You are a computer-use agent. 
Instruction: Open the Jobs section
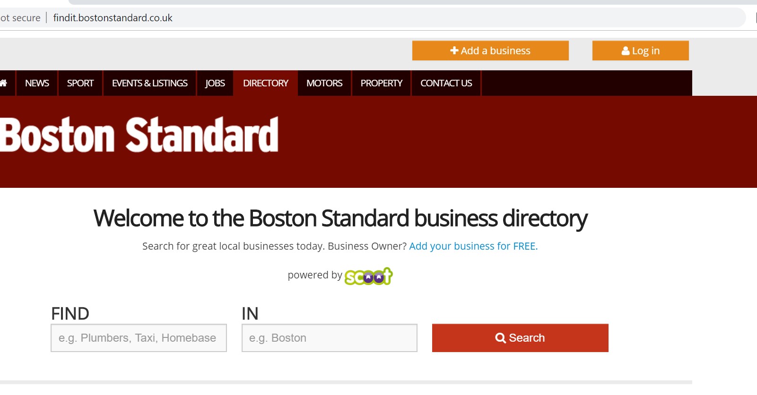[x=215, y=83]
